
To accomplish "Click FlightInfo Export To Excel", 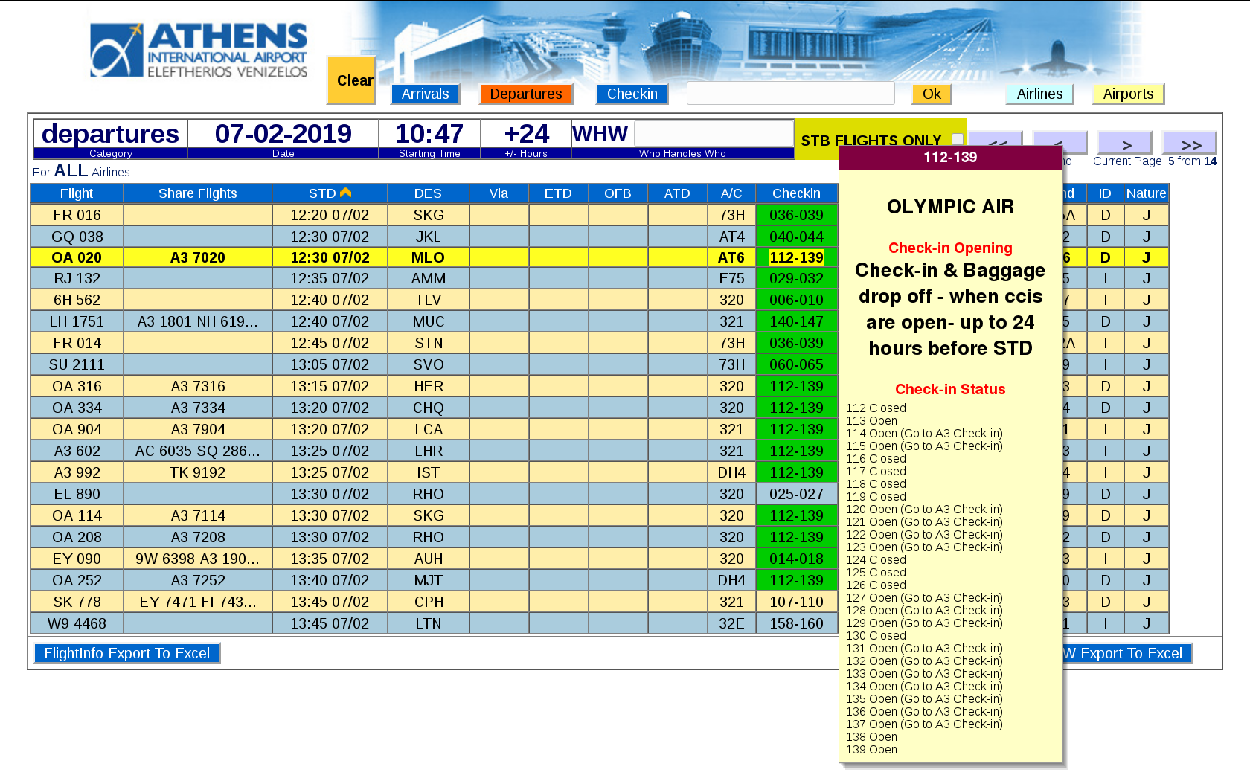I will pos(126,653).
